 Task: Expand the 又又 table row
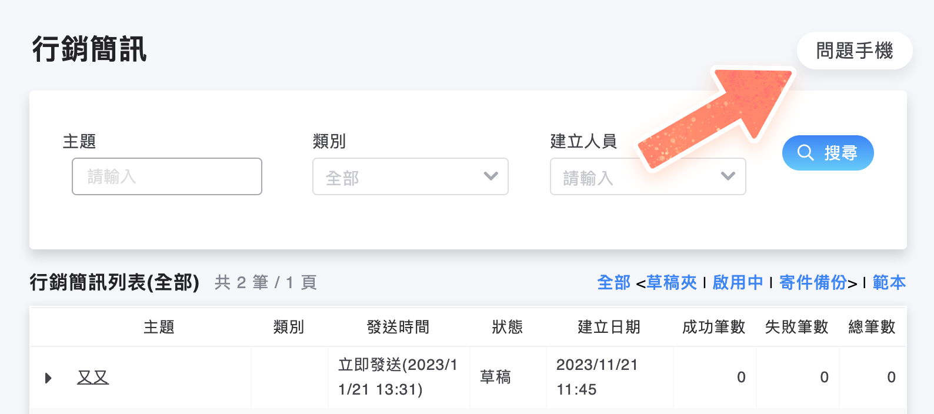[x=48, y=378]
